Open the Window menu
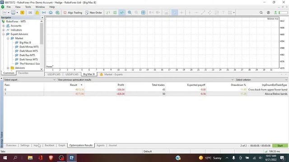This screenshot has height=162, width=289. pyautogui.click(x=40, y=7)
